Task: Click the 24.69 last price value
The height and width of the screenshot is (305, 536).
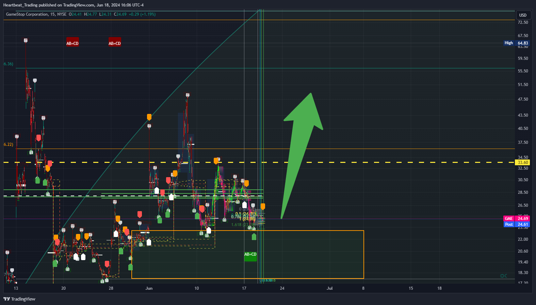Action: [523, 219]
